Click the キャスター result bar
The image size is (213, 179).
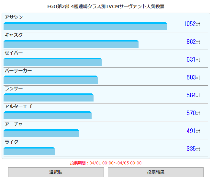tap(71, 44)
